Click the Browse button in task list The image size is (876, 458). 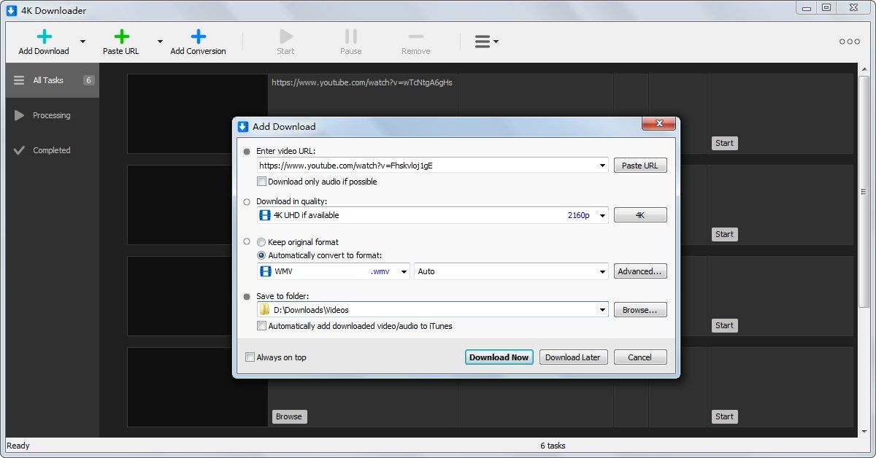pos(289,416)
